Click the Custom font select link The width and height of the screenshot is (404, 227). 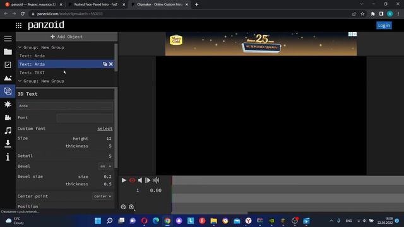105,129
